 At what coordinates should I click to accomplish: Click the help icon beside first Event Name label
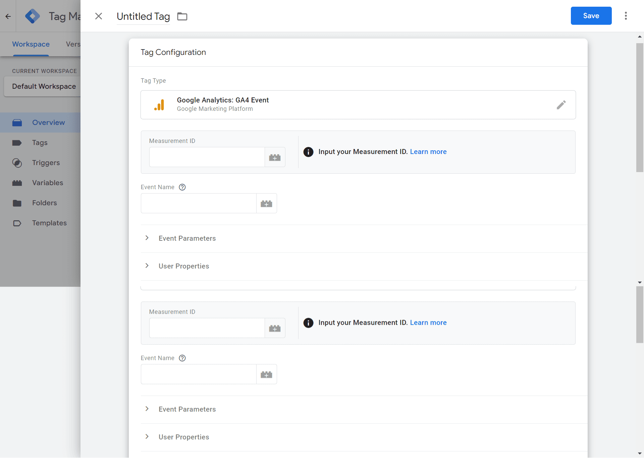[182, 187]
